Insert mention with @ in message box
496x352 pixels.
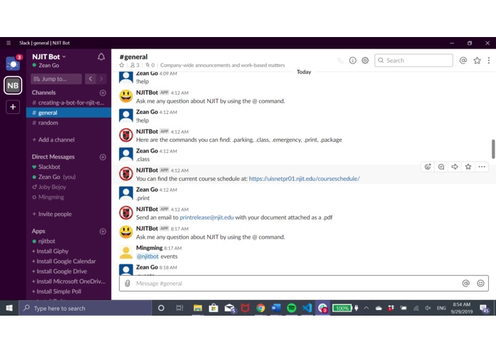pyautogui.click(x=465, y=284)
